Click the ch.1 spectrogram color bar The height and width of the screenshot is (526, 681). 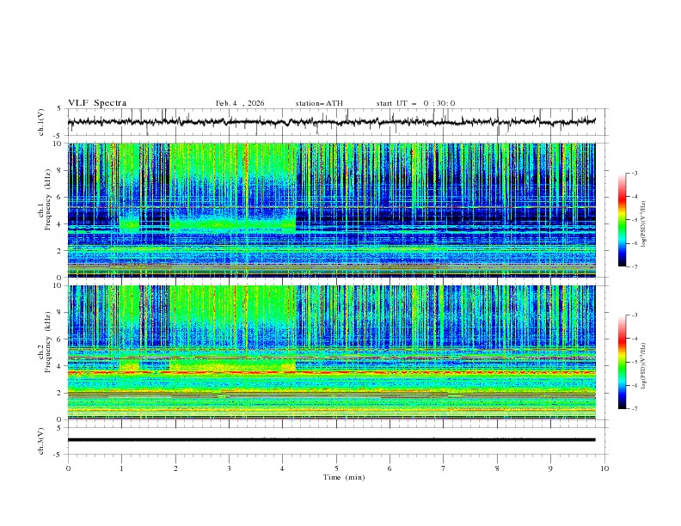click(623, 220)
